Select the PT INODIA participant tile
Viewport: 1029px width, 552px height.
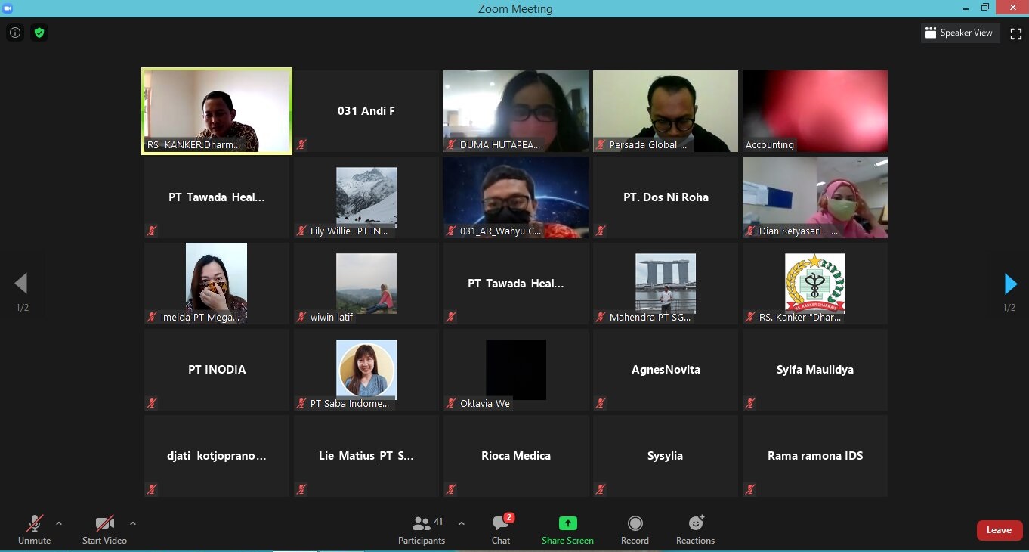pyautogui.click(x=217, y=370)
